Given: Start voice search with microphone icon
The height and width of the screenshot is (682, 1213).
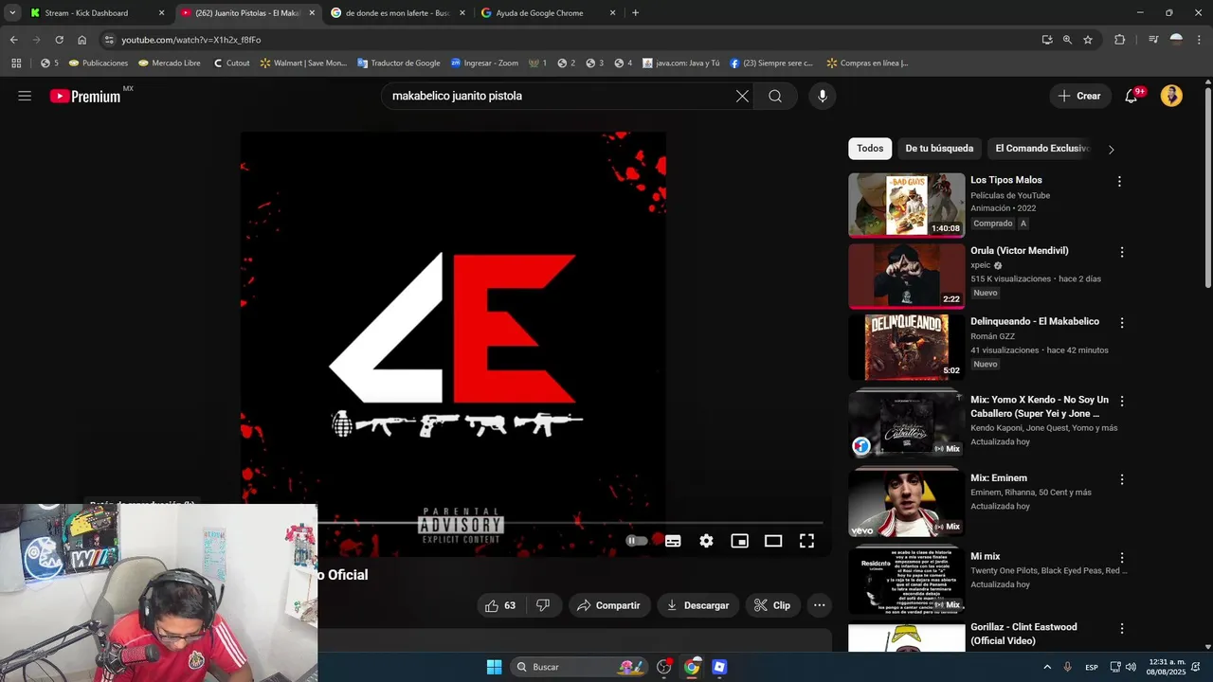Looking at the screenshot, I should (x=822, y=96).
